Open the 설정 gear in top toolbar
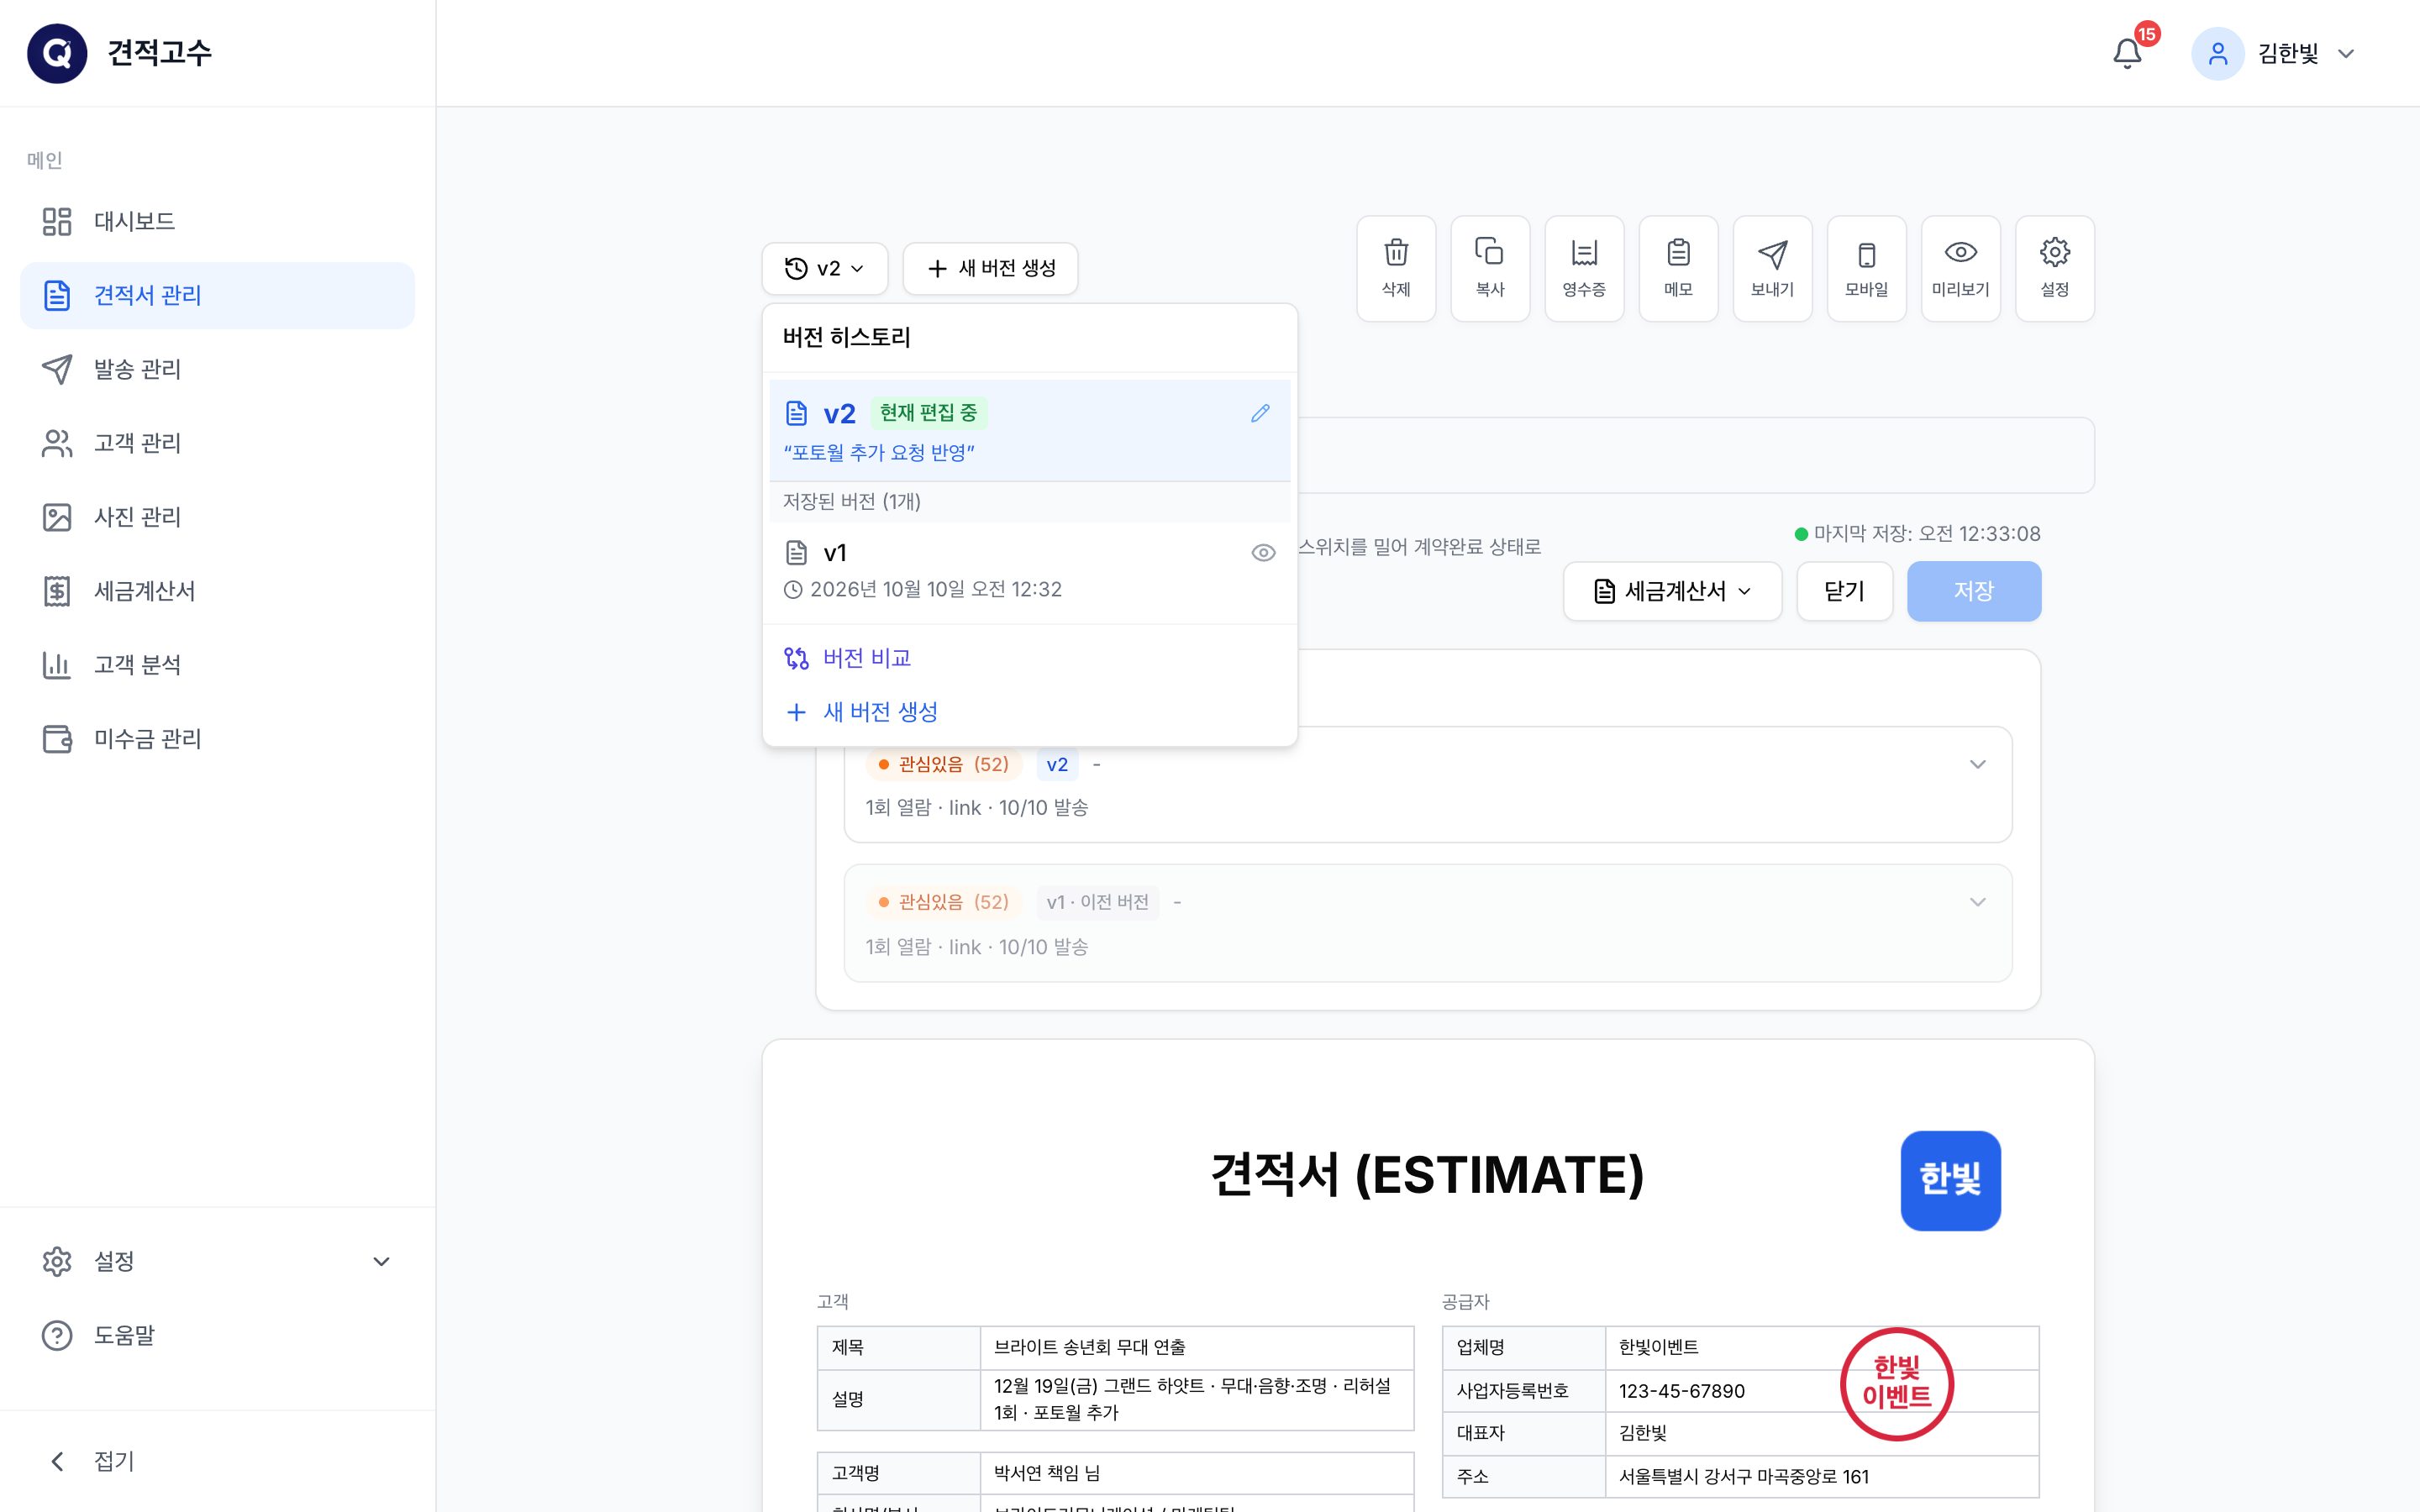The width and height of the screenshot is (2420, 1512). [x=2054, y=268]
